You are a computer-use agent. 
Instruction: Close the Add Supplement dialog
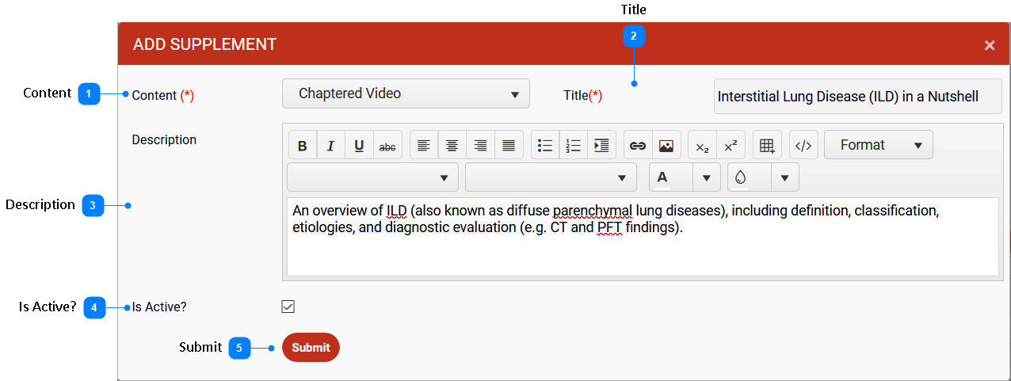pyautogui.click(x=989, y=45)
